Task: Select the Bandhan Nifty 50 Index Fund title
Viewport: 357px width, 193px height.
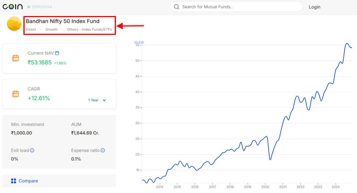Action: coord(63,21)
